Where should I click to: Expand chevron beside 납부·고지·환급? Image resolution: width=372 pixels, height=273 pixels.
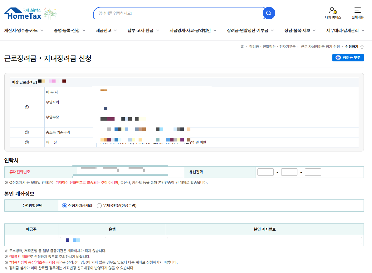[158, 31]
